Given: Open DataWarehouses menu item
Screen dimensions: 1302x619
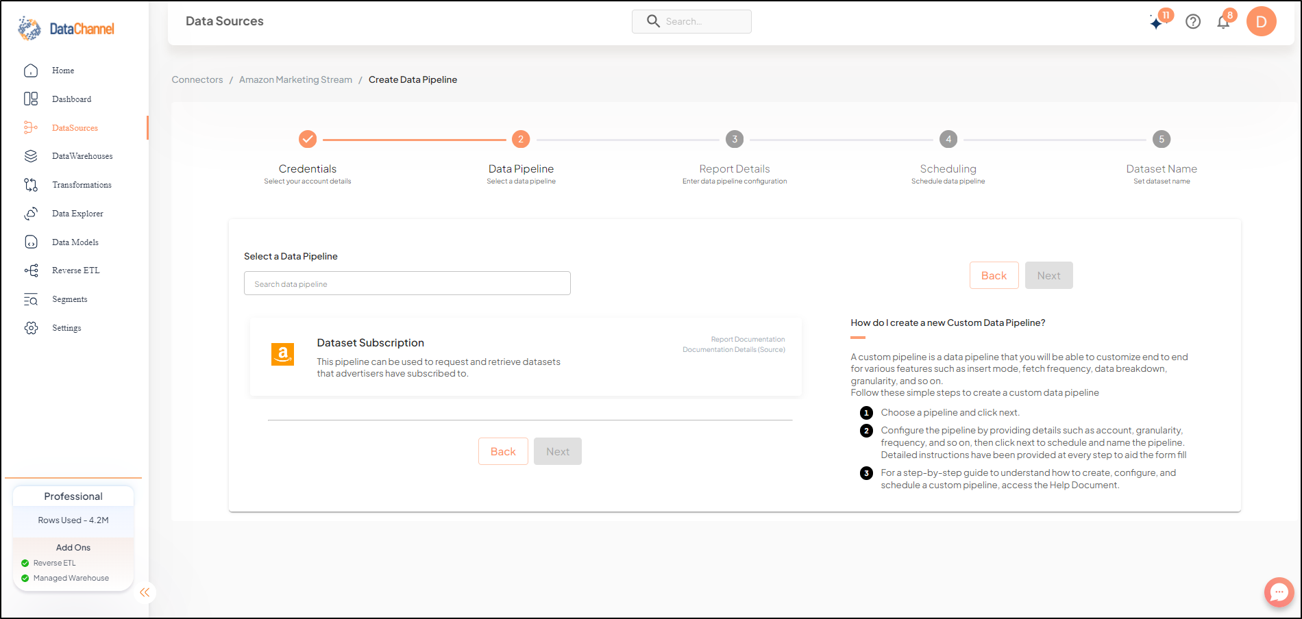Looking at the screenshot, I should [x=82, y=156].
